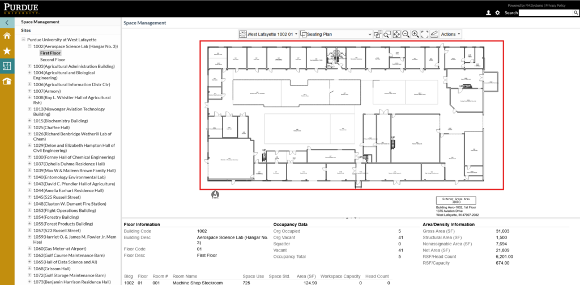Select 1006 Agricultural Information Distr Ctr
Screen dimensions: 580x285
[71, 84]
